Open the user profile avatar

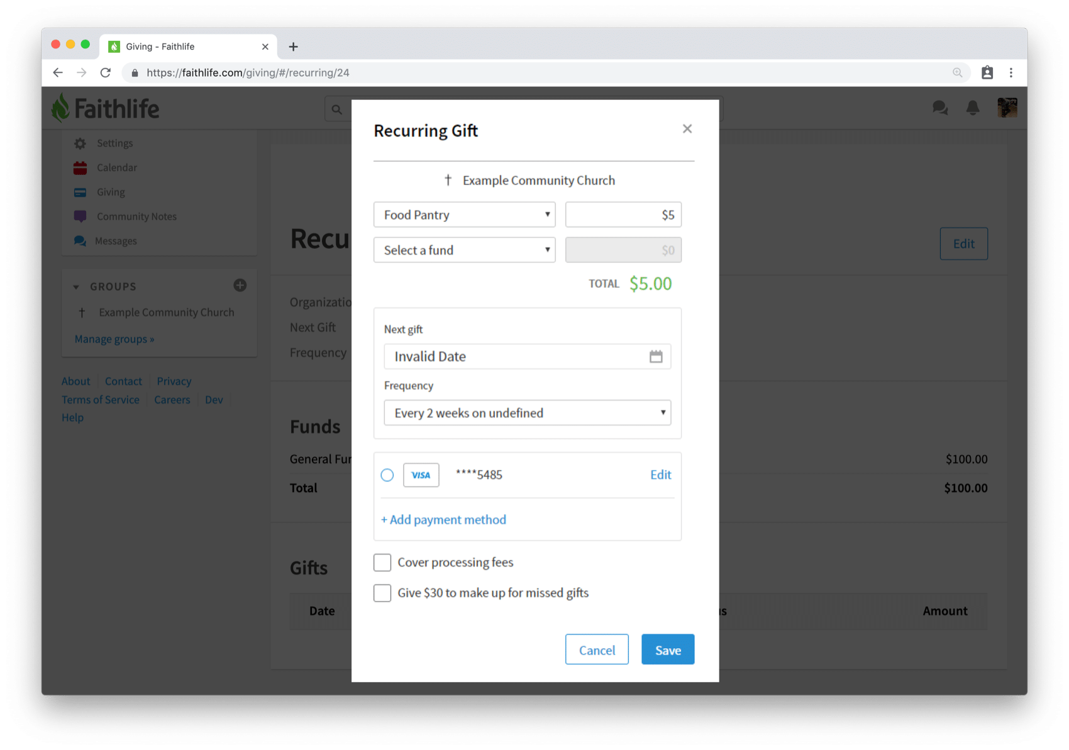click(x=1007, y=108)
